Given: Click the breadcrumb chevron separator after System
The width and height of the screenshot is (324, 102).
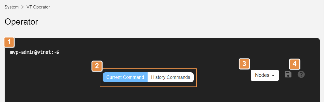Looking at the screenshot, I should 23,7.
